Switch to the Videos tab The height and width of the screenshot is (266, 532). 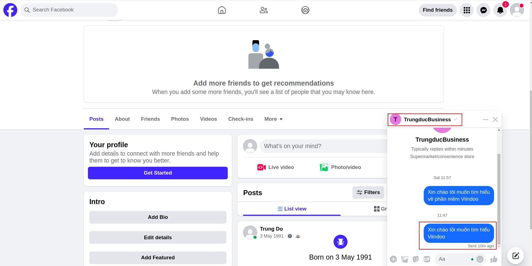209,119
